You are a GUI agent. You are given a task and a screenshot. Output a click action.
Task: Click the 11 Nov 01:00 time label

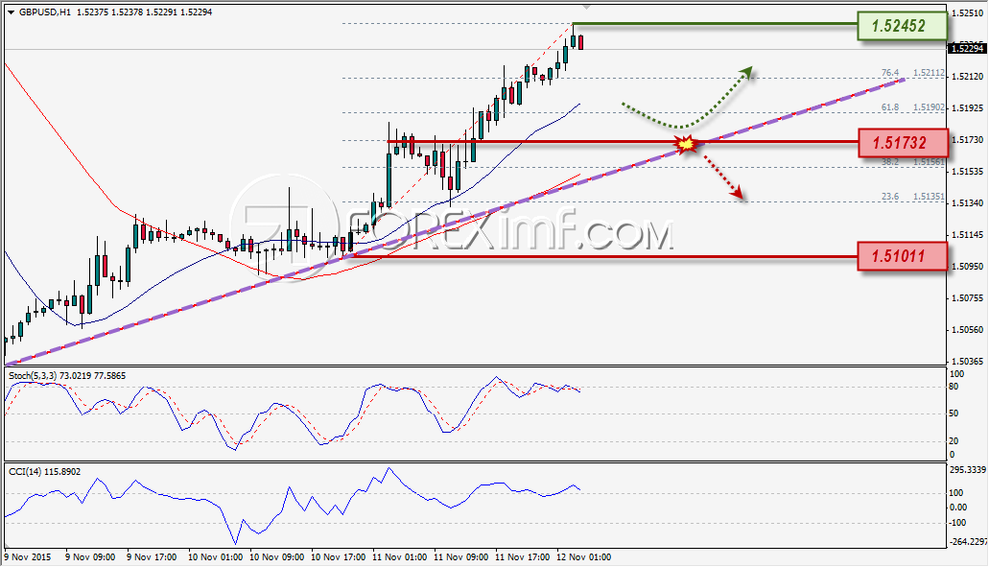[x=399, y=557]
